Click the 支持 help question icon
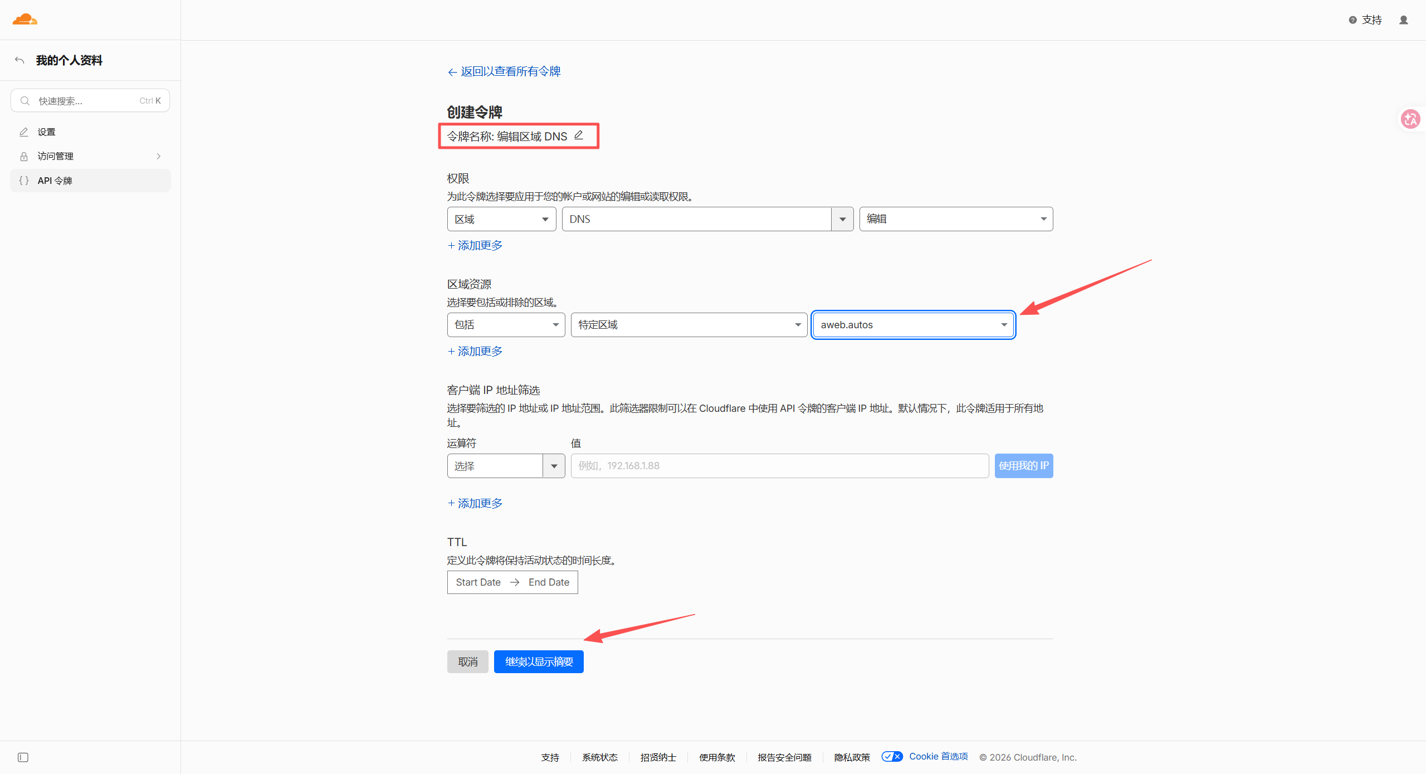The image size is (1426, 774). pos(1352,20)
